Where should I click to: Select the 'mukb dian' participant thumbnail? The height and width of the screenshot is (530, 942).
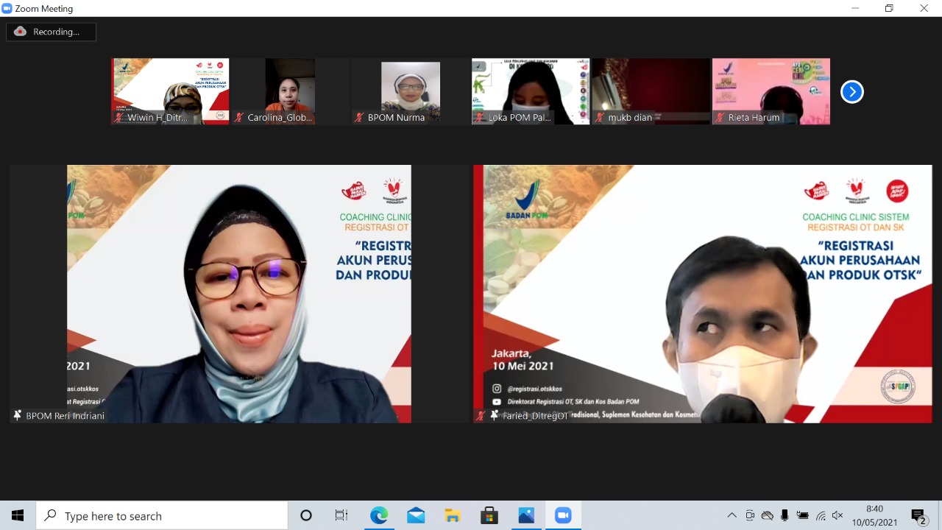[651, 91]
